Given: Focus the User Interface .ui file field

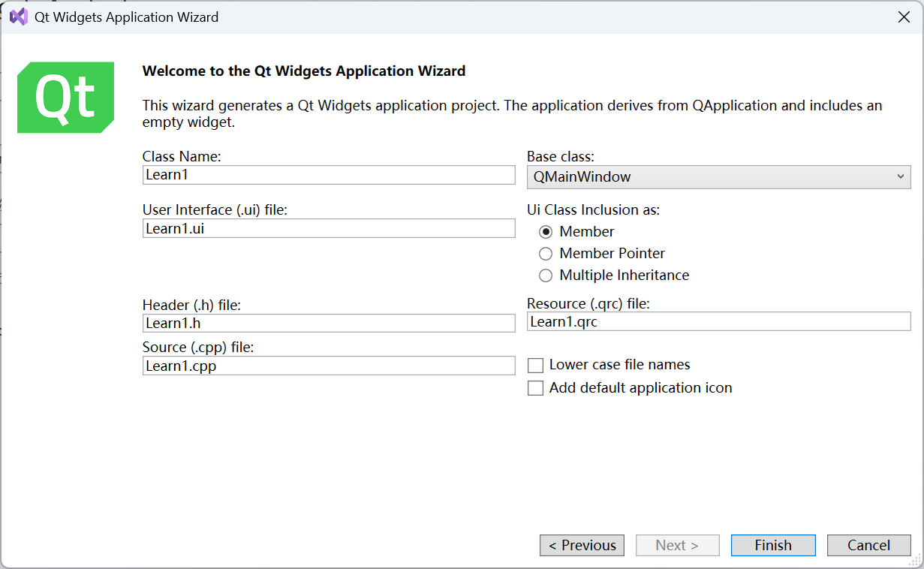Looking at the screenshot, I should point(329,228).
